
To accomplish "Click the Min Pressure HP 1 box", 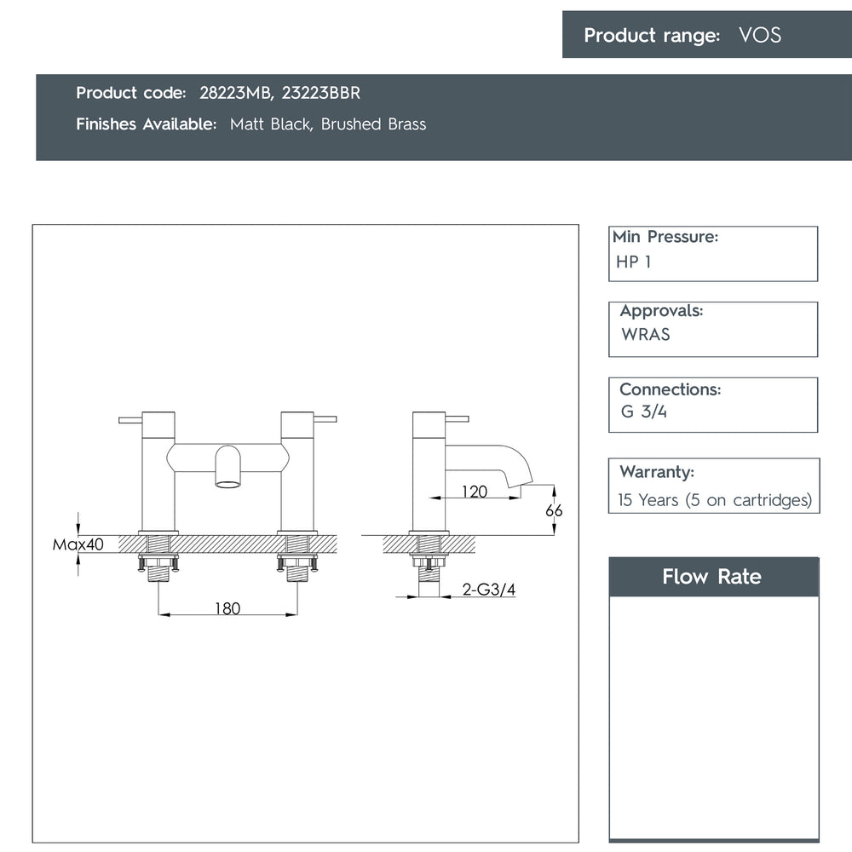I will 712,253.
